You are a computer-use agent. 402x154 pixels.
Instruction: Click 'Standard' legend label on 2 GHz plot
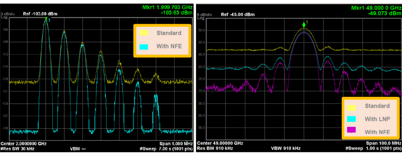point(169,33)
